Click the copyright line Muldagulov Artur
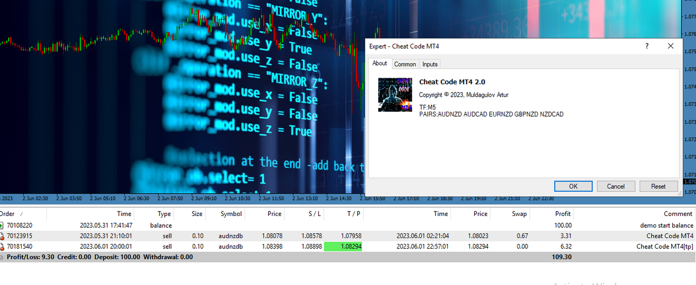This screenshot has width=696, height=285. [x=463, y=95]
